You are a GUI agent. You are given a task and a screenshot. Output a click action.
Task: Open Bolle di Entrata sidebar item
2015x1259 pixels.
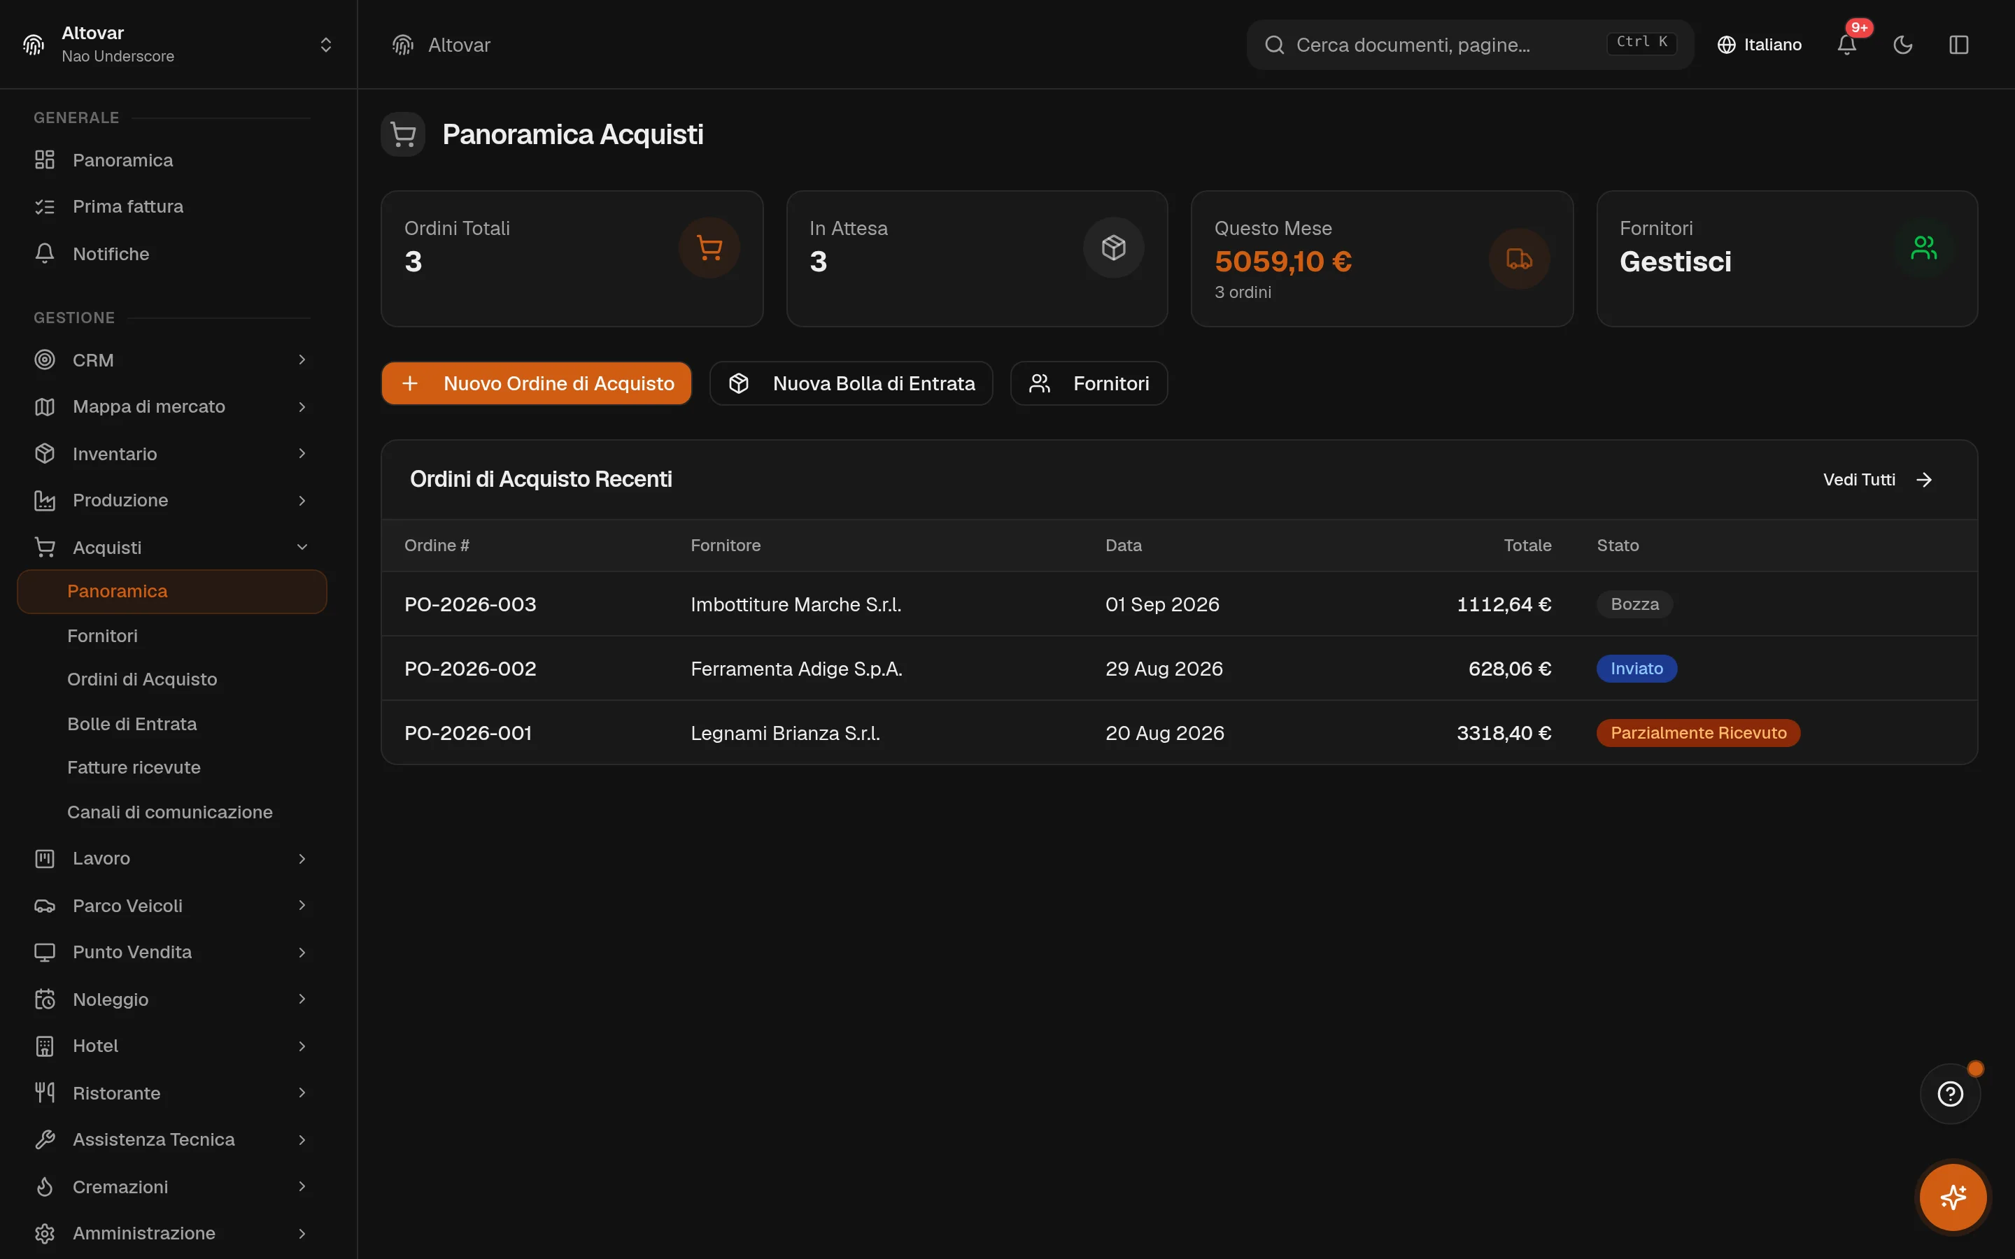click(x=171, y=724)
